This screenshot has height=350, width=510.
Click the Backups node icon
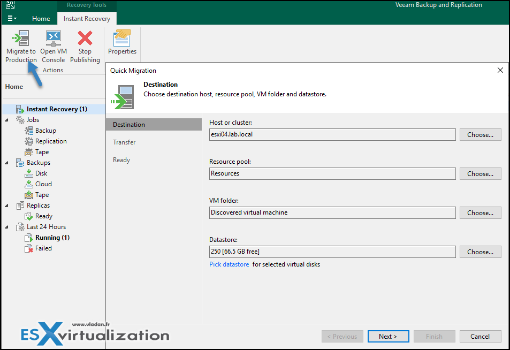20,163
